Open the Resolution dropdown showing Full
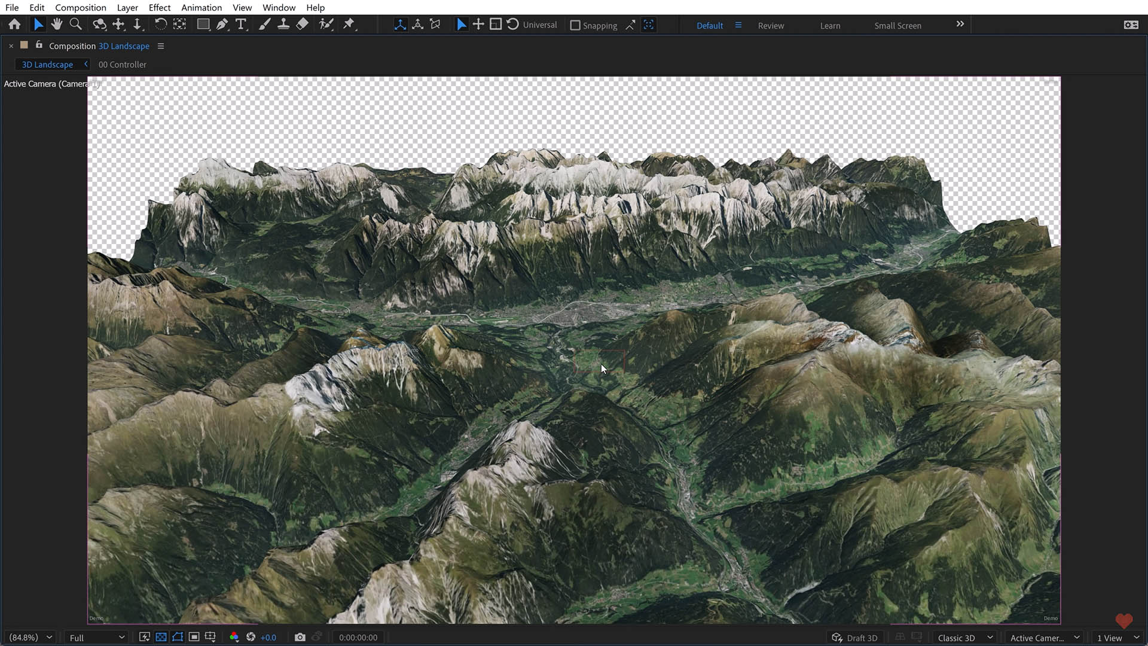Viewport: 1148px width, 646px height. (x=96, y=637)
